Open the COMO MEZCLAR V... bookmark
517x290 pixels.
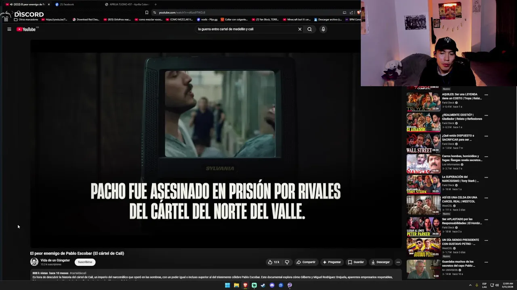[179, 19]
